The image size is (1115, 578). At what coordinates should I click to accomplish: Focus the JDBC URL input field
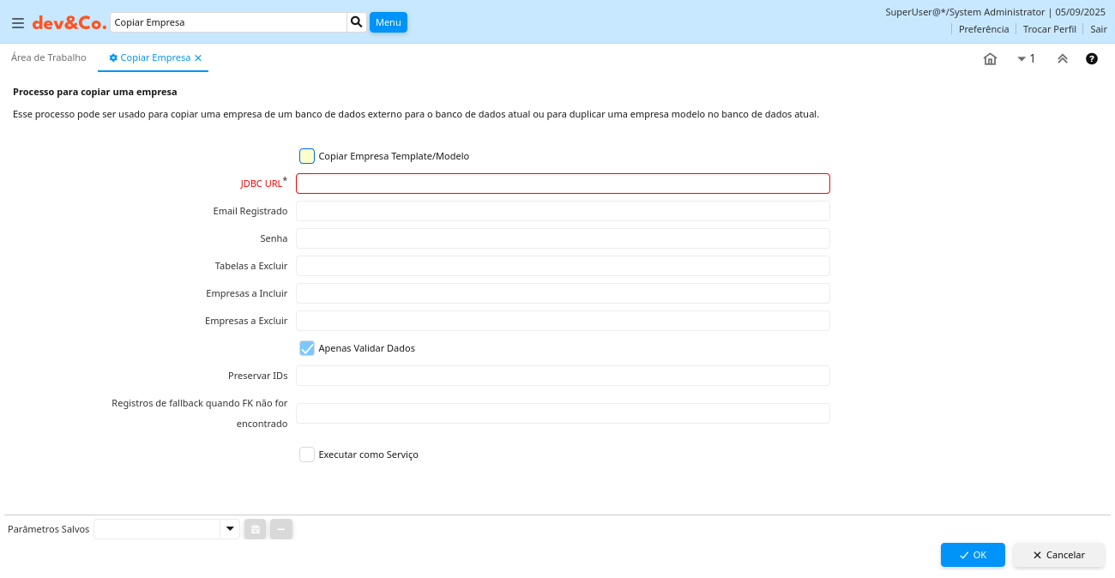(563, 184)
